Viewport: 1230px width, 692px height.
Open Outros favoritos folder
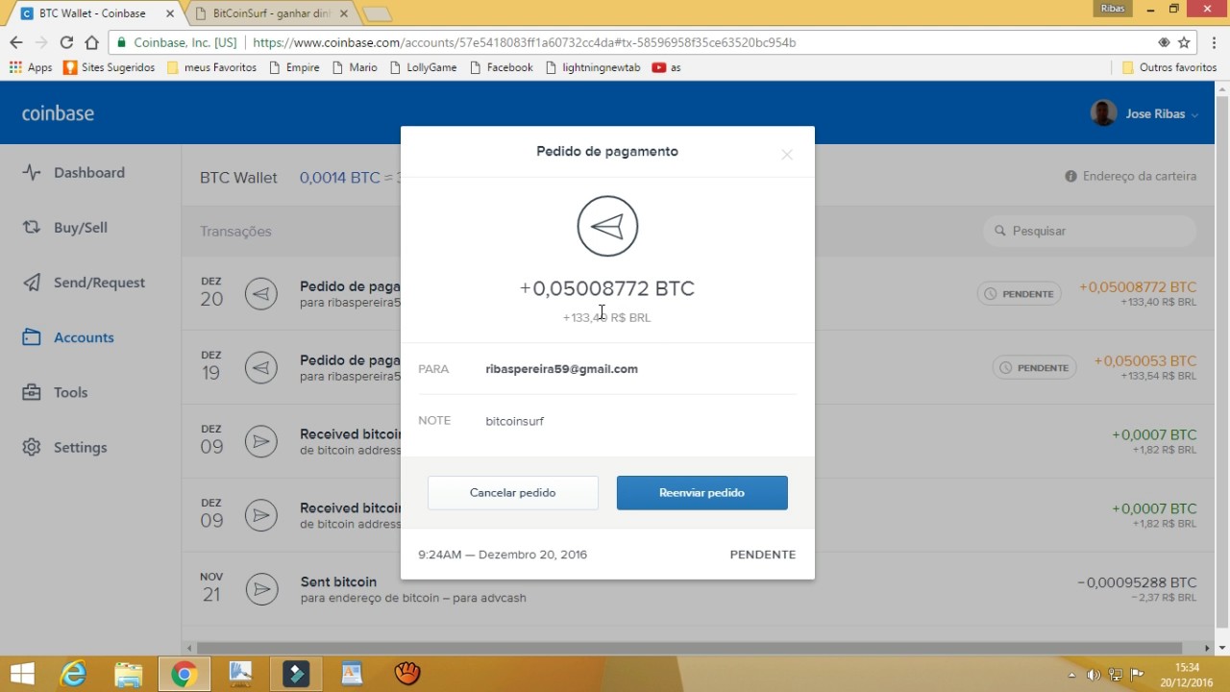[1169, 67]
